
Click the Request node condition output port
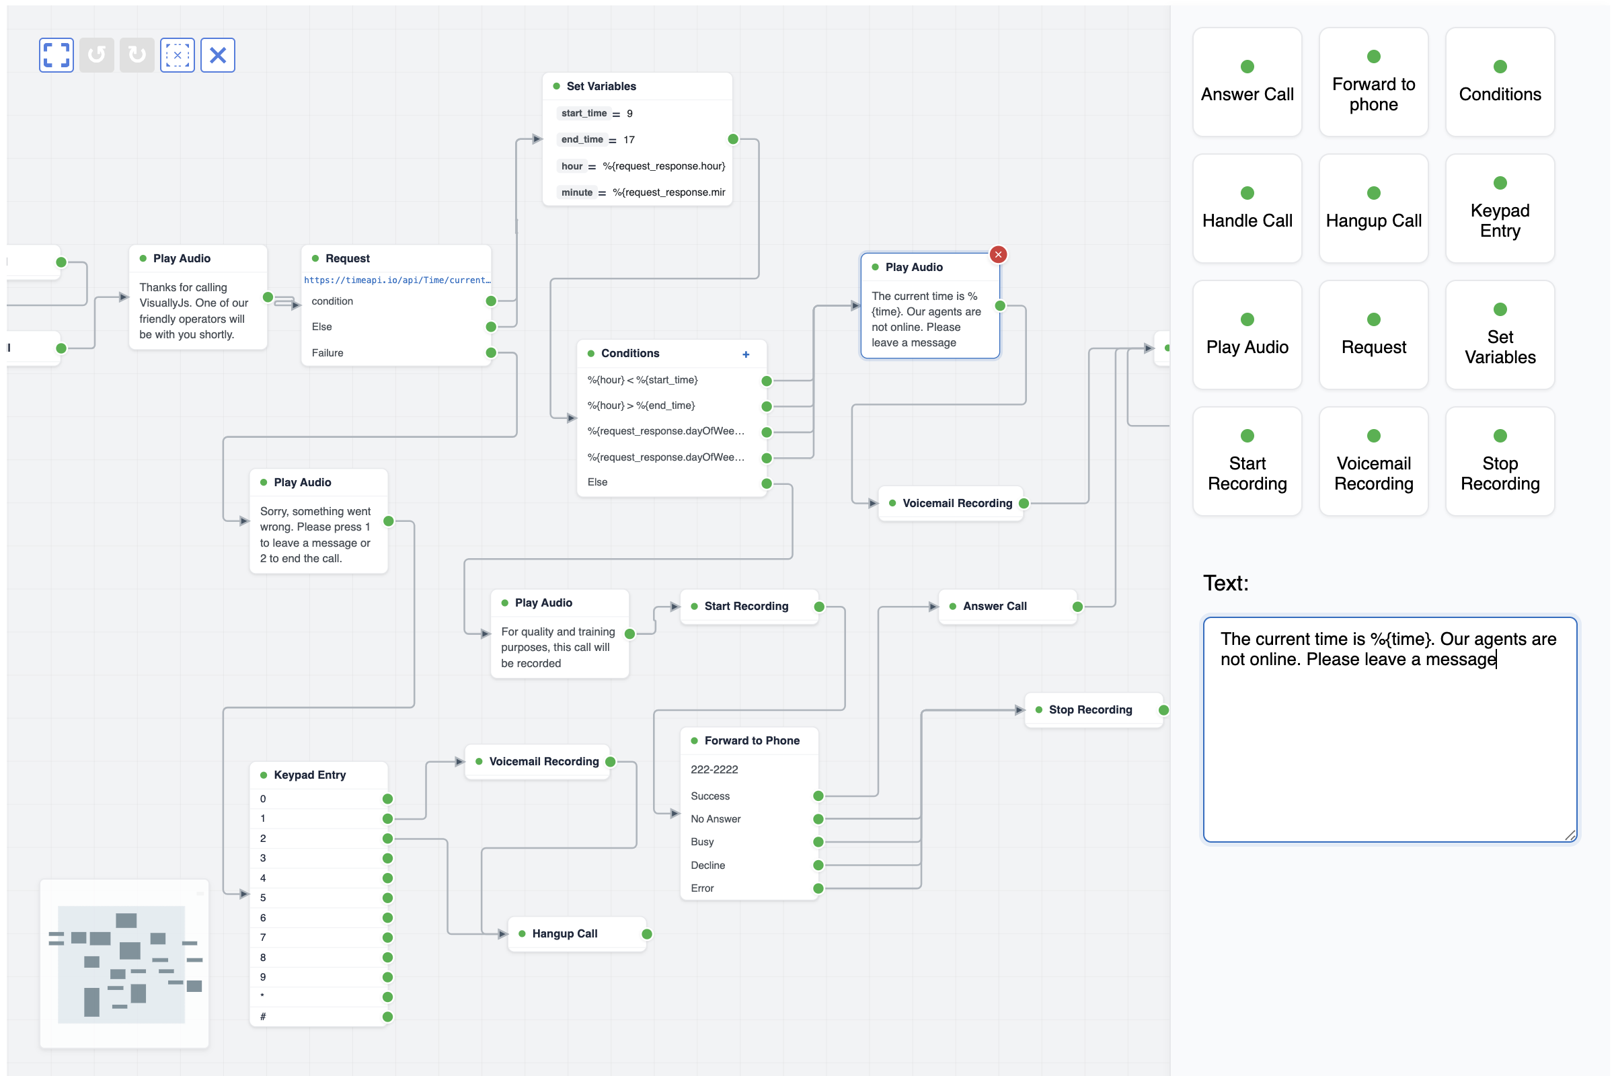492,302
